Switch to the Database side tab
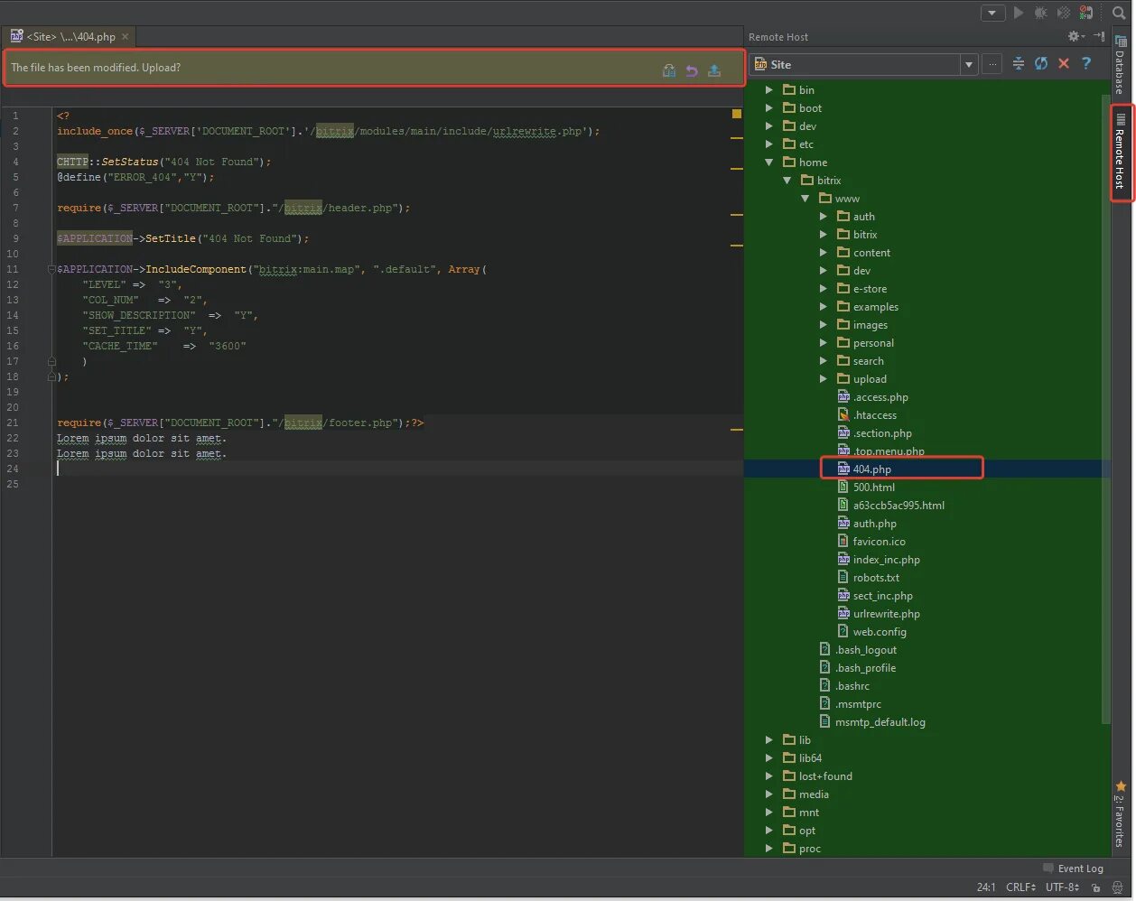Viewport: 1136px width, 901px height. click(1121, 65)
